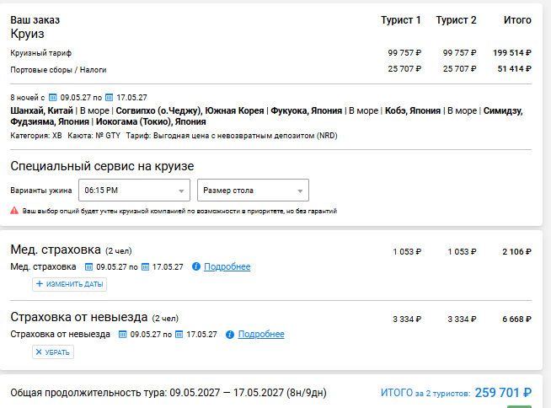Click the Шанхай, Китай port name
This screenshot has height=408, width=551.
tap(41, 110)
